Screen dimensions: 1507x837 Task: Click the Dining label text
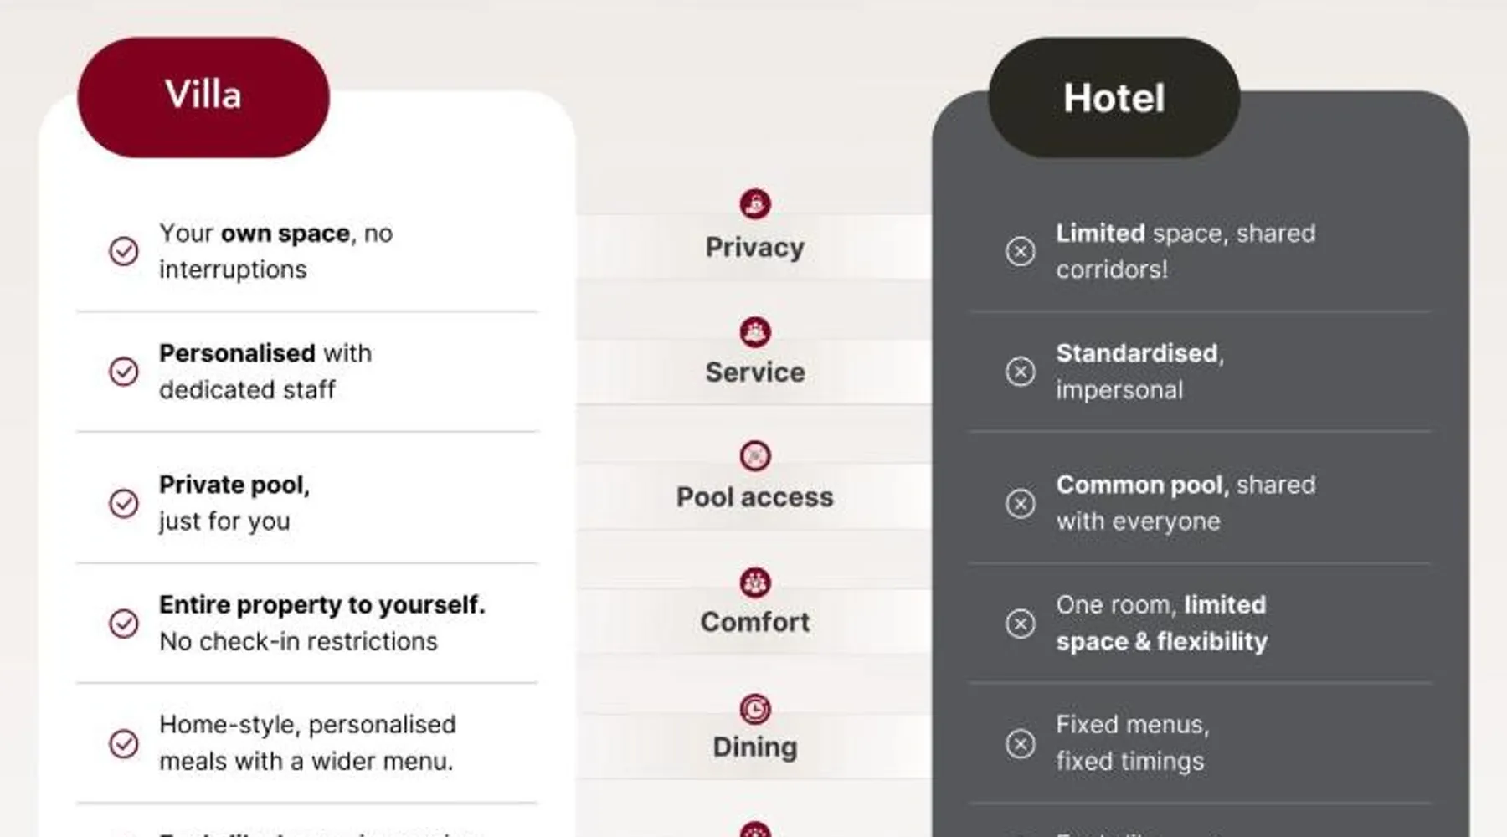point(755,747)
